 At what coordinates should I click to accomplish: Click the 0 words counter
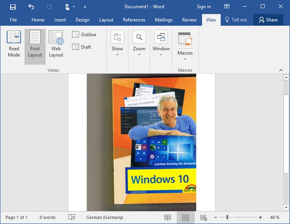(x=47, y=217)
